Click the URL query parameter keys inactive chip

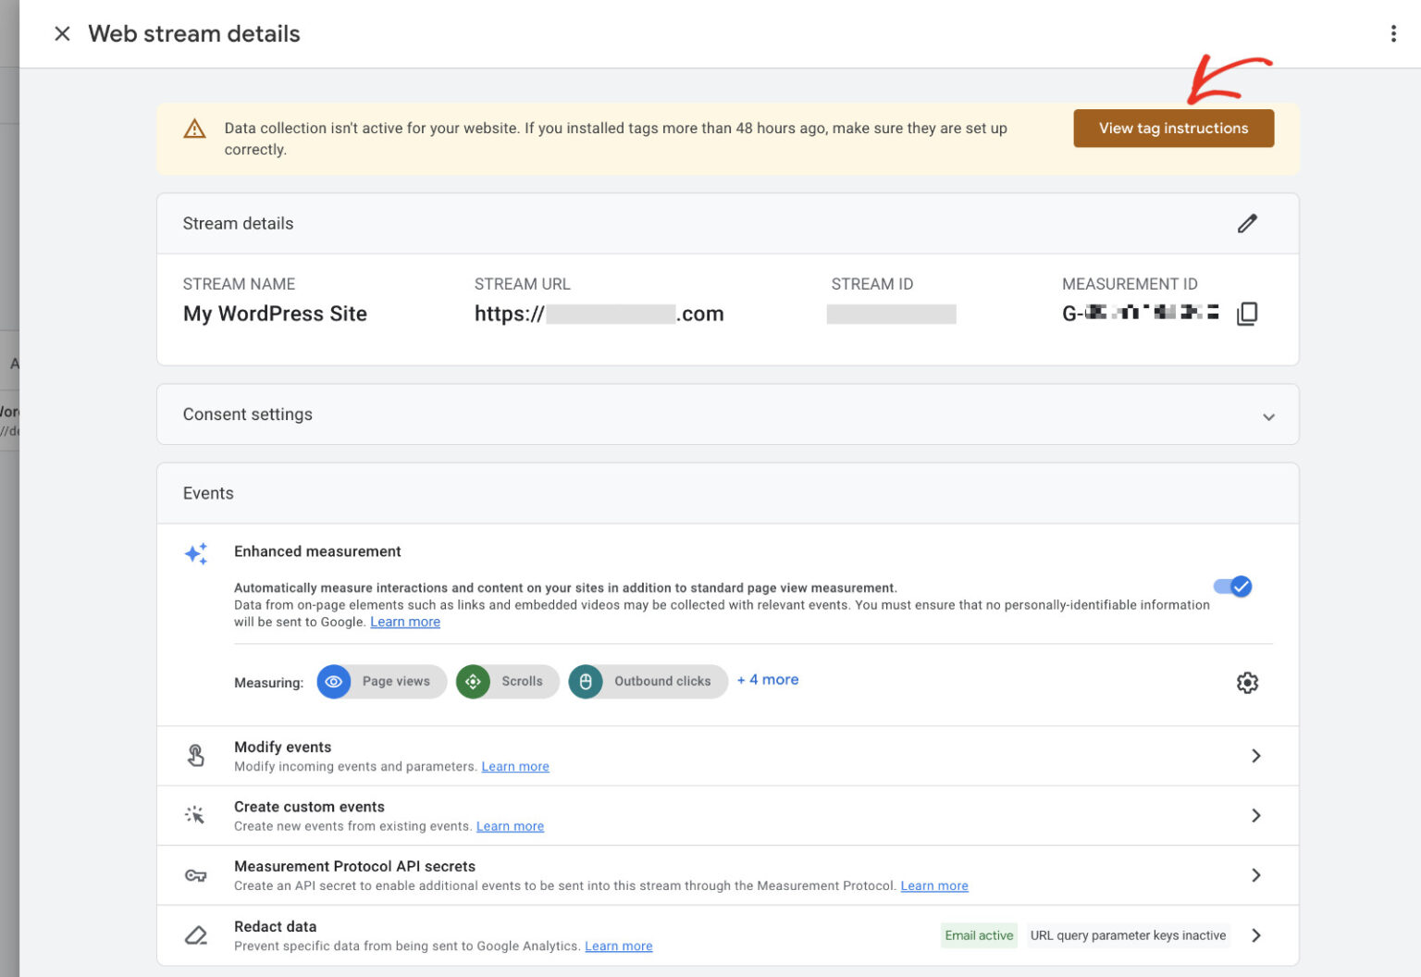[1128, 935]
